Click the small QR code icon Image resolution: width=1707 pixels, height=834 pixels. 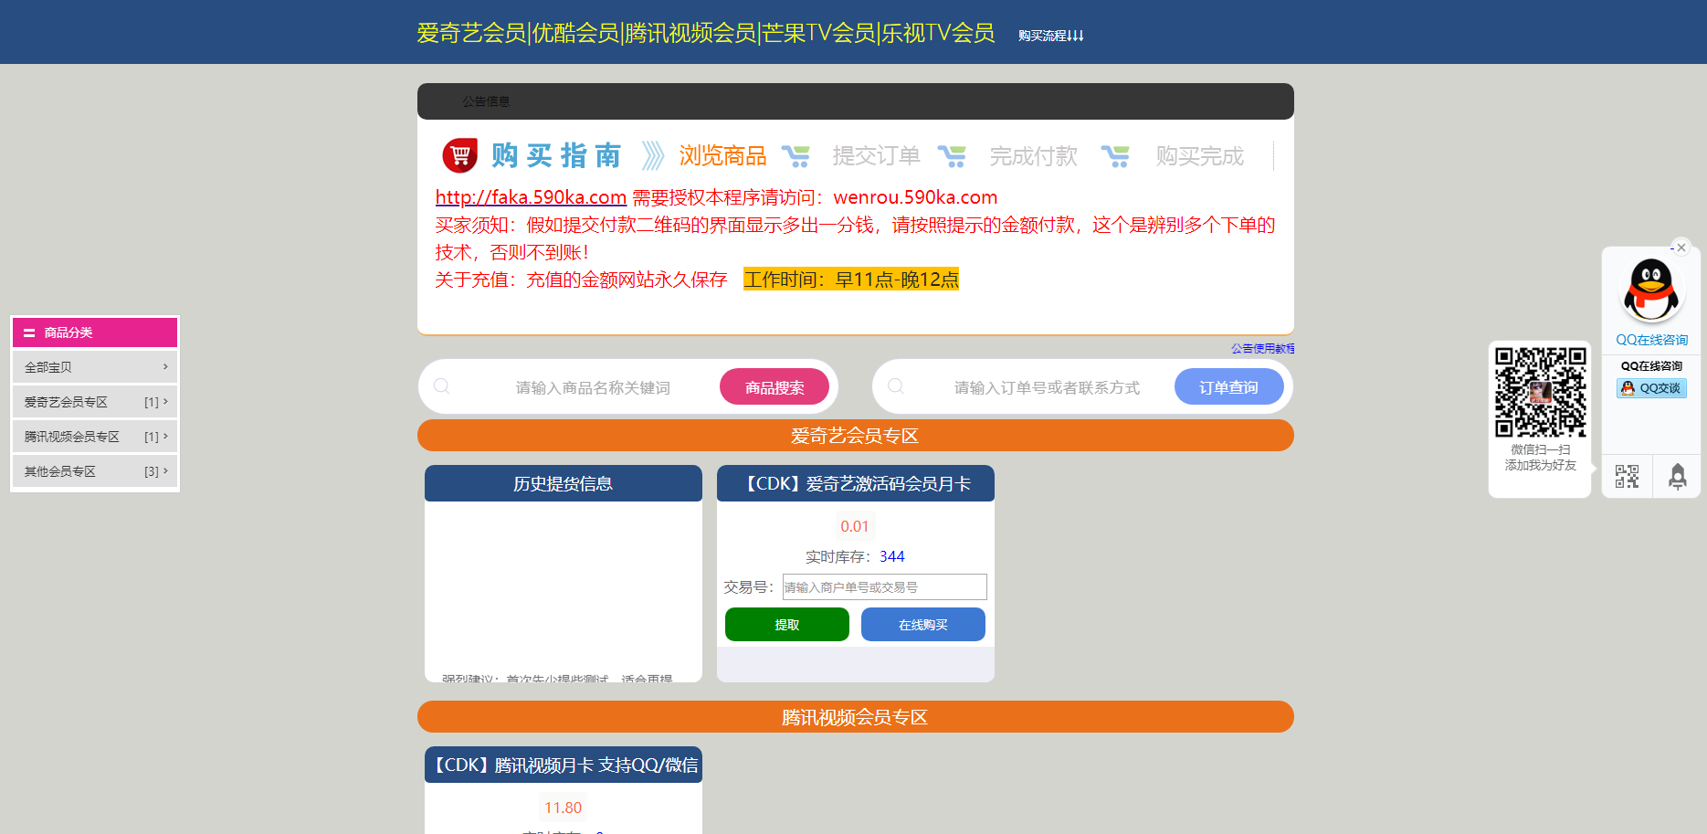[1627, 476]
